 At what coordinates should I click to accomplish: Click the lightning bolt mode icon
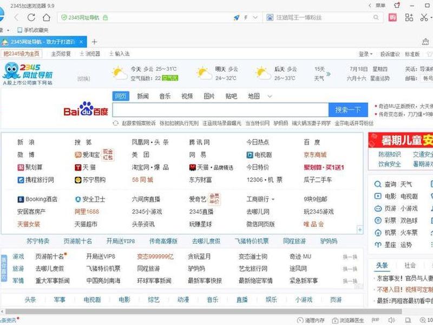click(x=246, y=17)
